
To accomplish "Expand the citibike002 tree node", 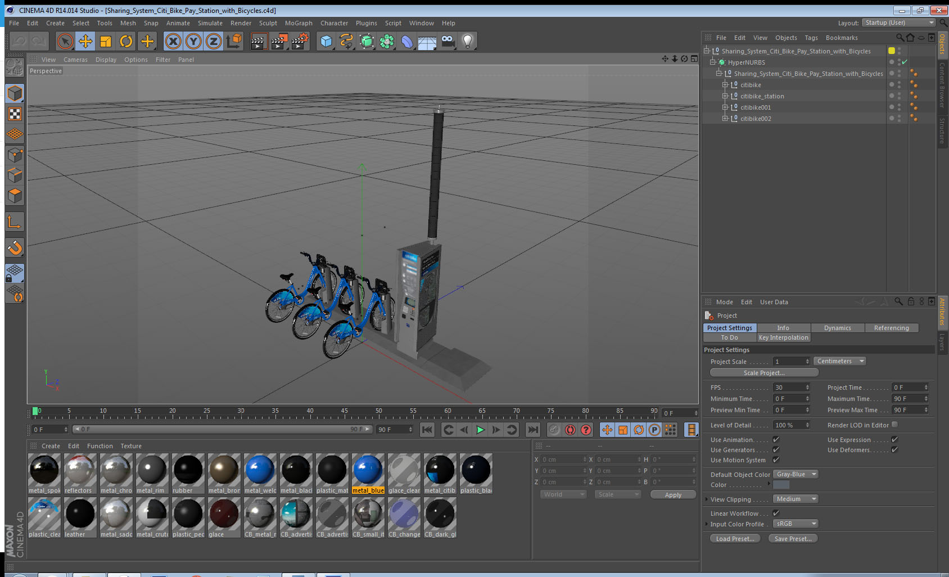I will (725, 118).
